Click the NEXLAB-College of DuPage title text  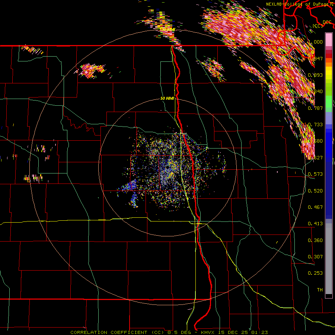pos(298,4)
